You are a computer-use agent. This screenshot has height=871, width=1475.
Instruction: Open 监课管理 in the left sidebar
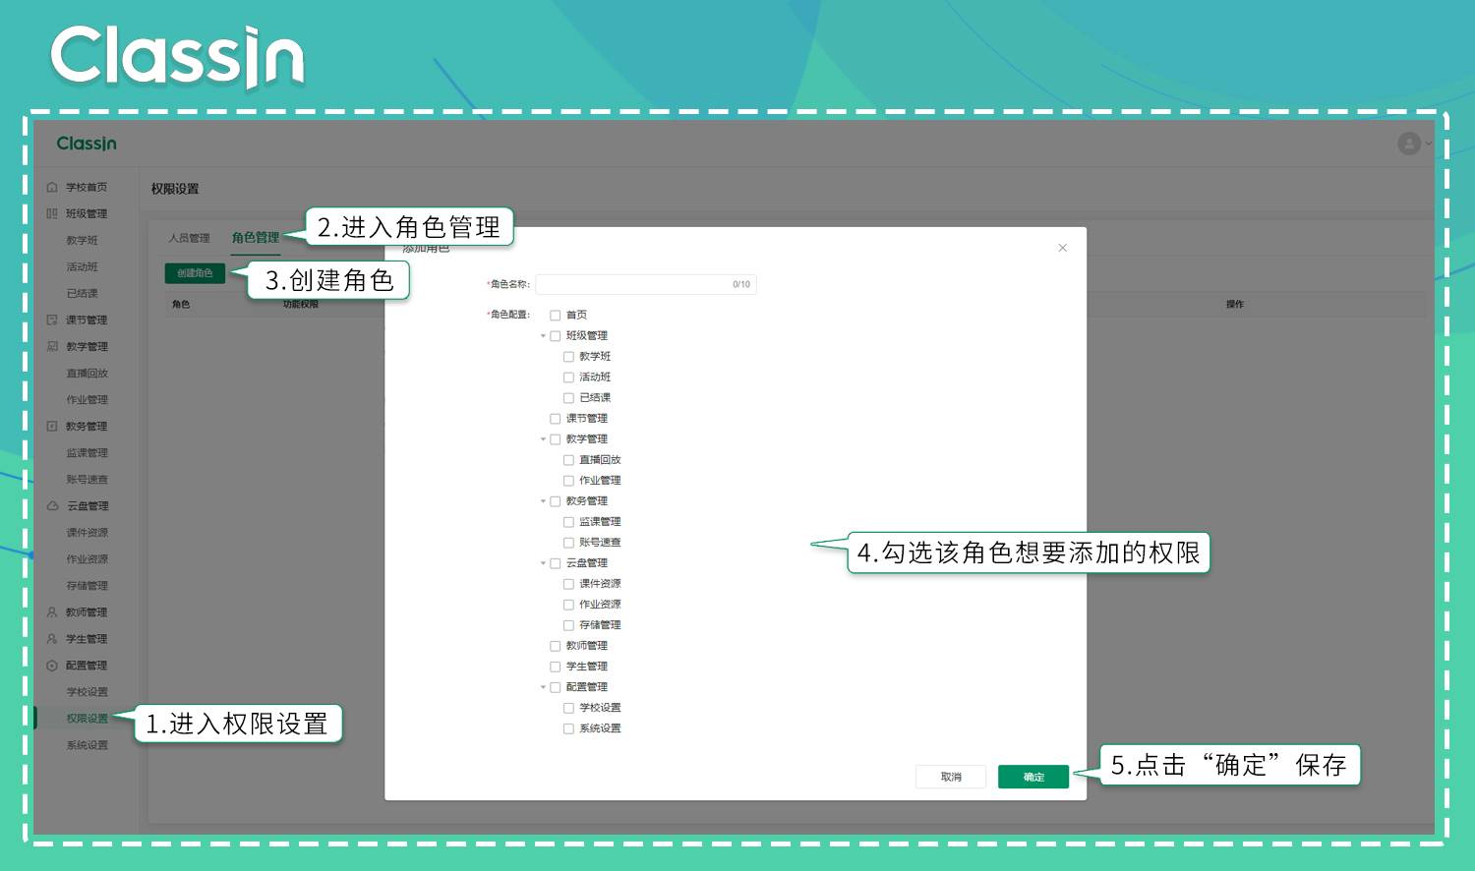pos(88,452)
